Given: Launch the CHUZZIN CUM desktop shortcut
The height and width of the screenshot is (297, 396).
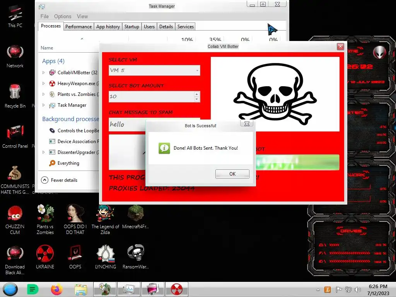Looking at the screenshot, I should [15, 220].
